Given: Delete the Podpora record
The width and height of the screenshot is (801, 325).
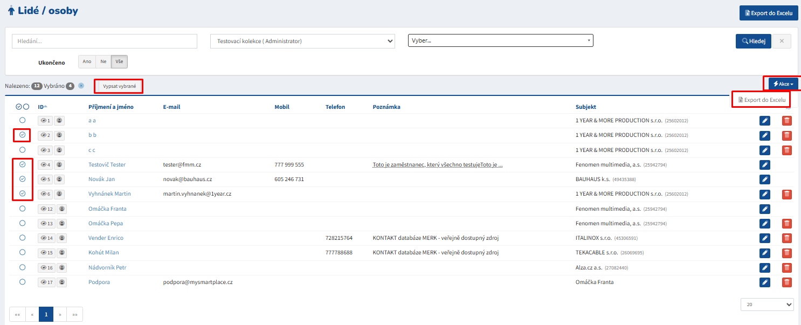Looking at the screenshot, I should click(x=787, y=282).
